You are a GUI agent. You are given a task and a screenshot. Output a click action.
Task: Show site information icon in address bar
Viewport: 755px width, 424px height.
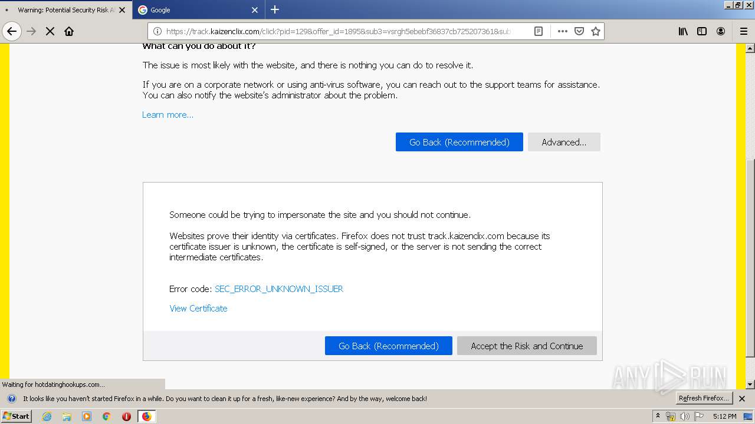(157, 31)
